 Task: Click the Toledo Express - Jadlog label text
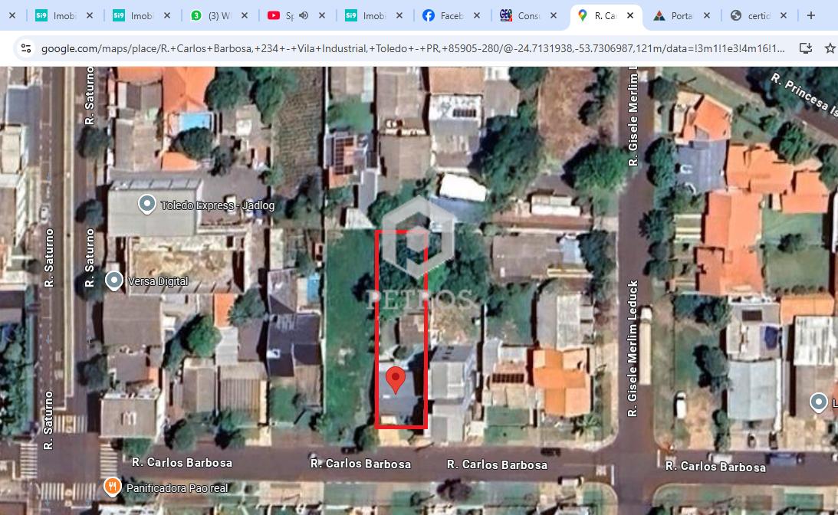click(x=218, y=205)
